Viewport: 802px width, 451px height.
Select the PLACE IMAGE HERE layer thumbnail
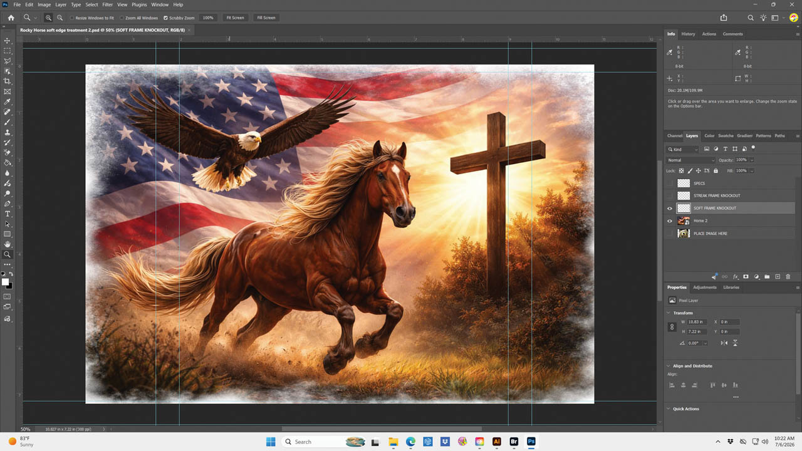click(x=684, y=234)
